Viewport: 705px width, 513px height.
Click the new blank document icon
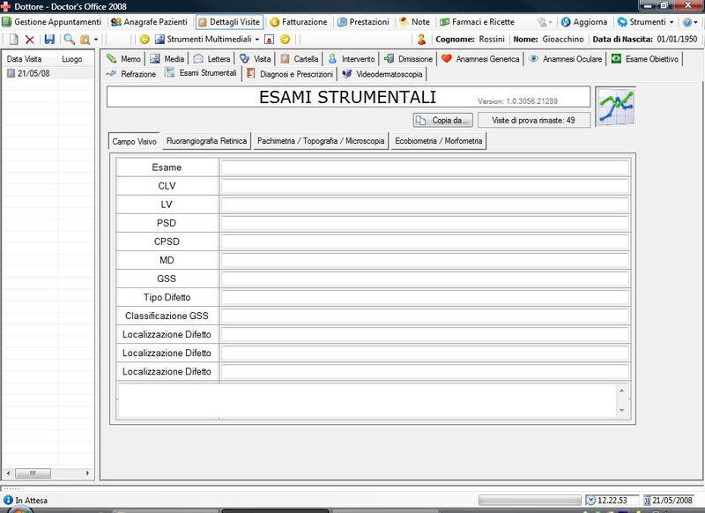[13, 40]
